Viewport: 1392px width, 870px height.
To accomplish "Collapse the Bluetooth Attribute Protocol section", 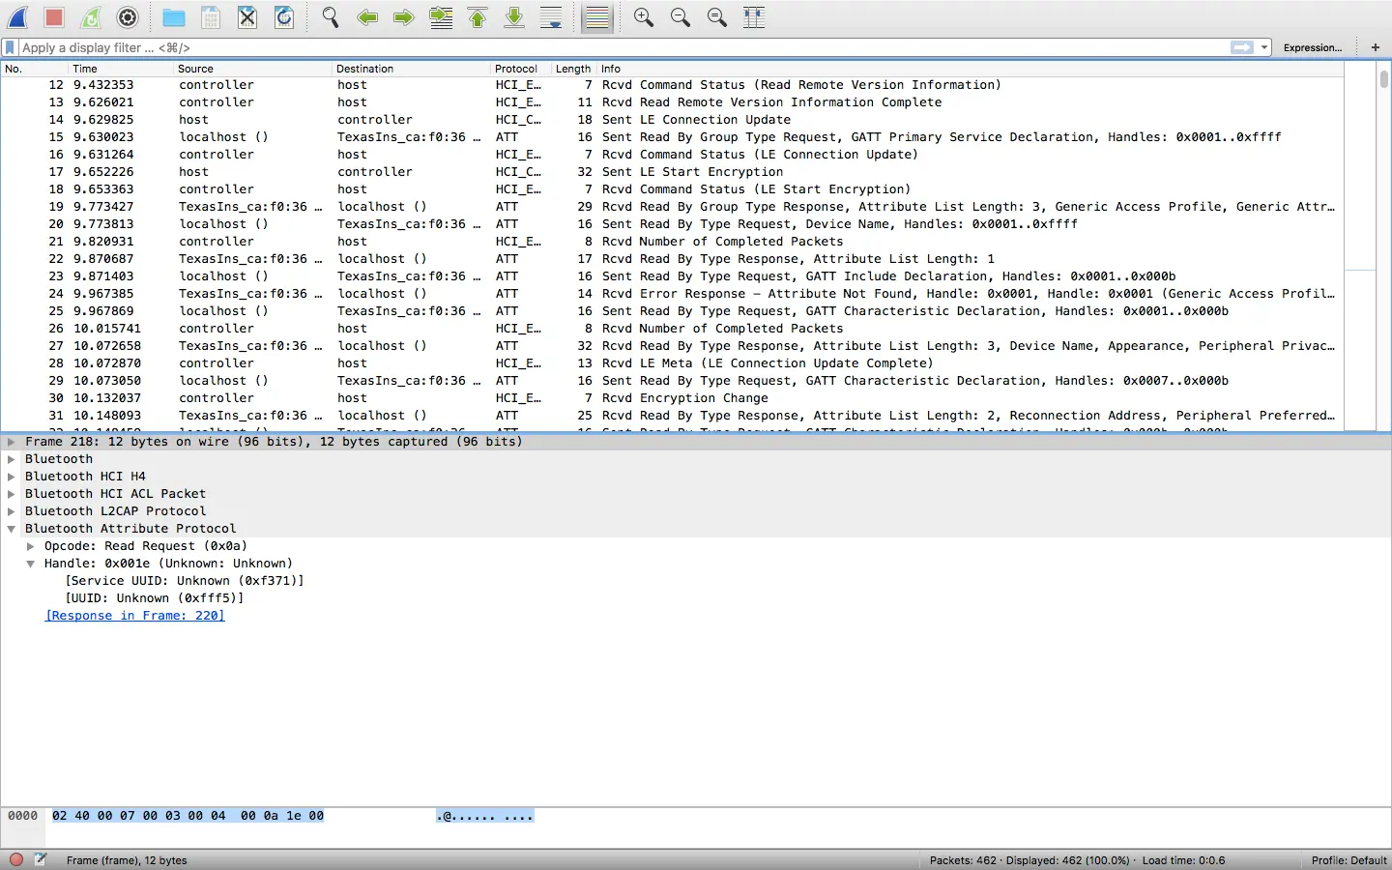I will [11, 529].
